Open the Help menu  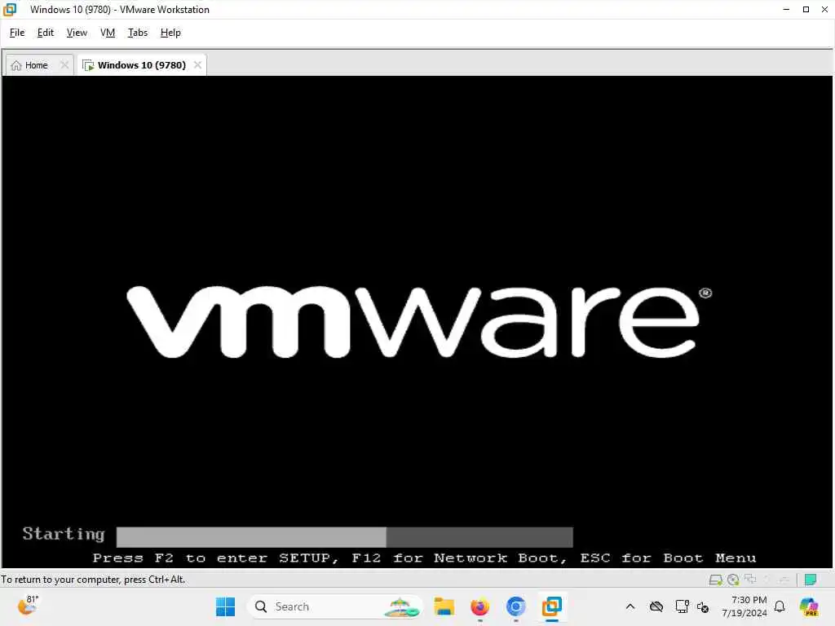[x=170, y=33]
